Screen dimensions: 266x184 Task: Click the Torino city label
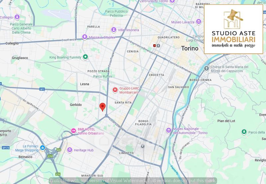[190, 48]
